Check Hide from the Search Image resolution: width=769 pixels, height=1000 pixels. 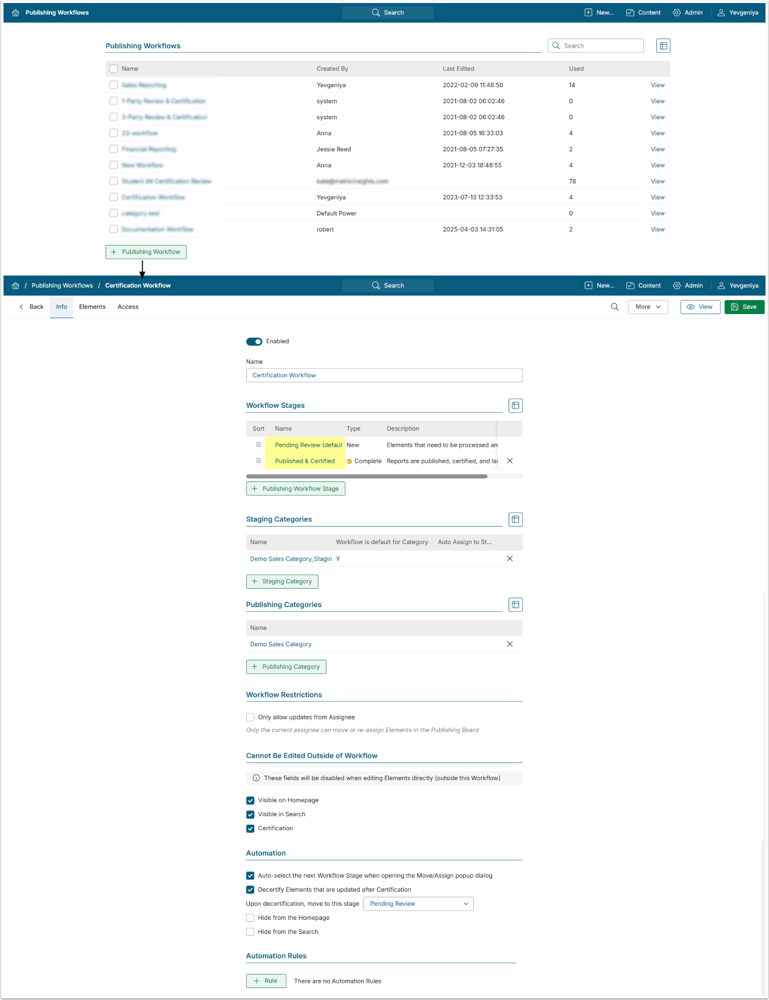(250, 932)
